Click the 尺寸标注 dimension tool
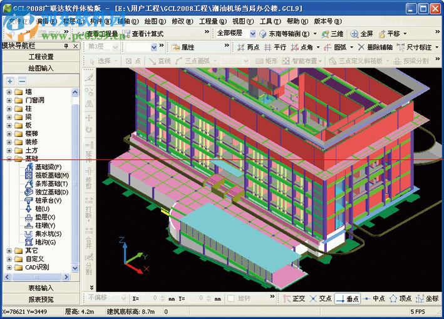 (415, 48)
